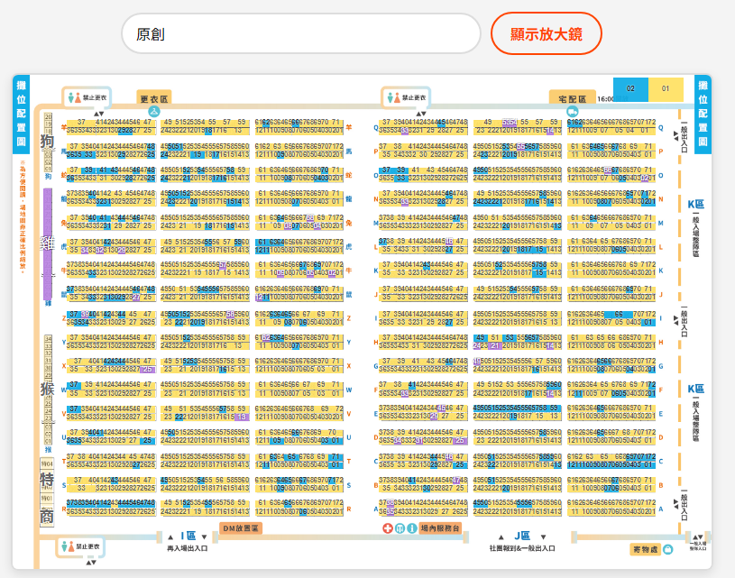Click the red first-aid cross icon
The image size is (735, 578).
(x=388, y=528)
